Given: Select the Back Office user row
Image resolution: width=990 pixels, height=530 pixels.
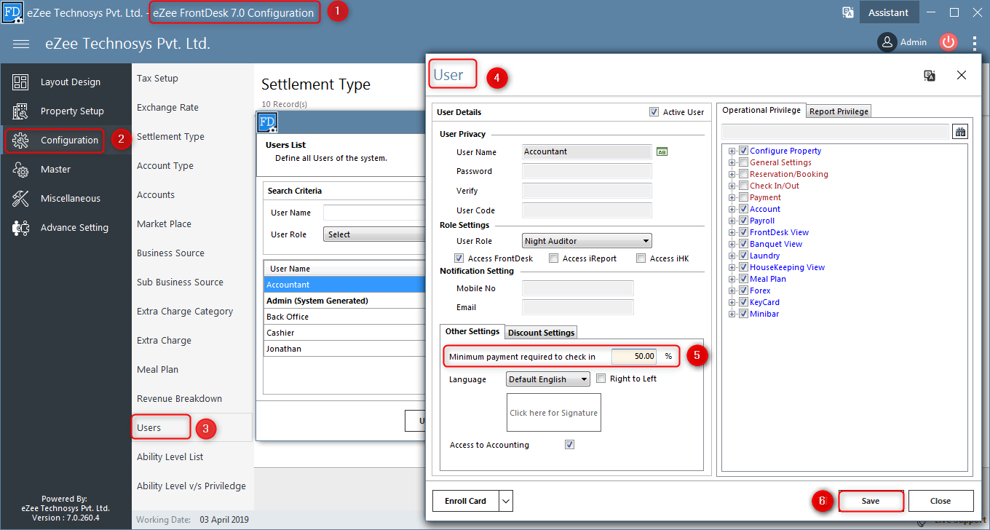Looking at the screenshot, I should (x=344, y=317).
